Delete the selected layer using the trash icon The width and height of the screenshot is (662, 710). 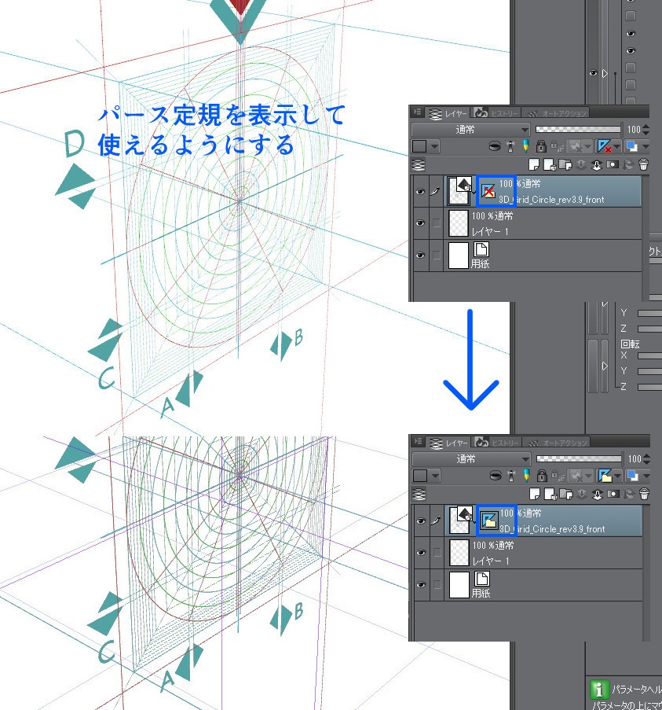tap(645, 165)
